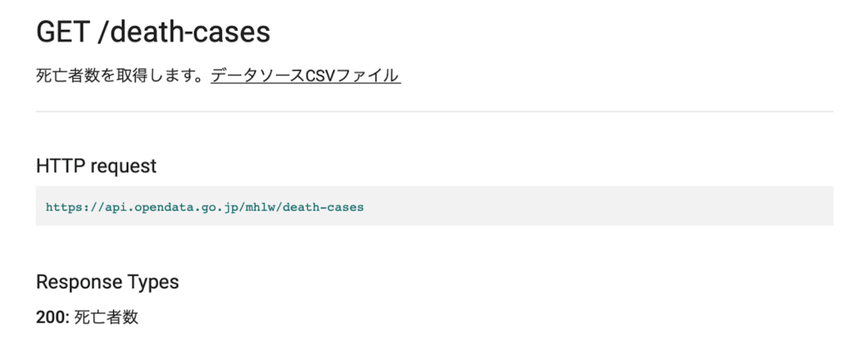Image resolution: width=852 pixels, height=344 pixels.
Task: Open the データソースCSVファイル link
Action: (305, 76)
